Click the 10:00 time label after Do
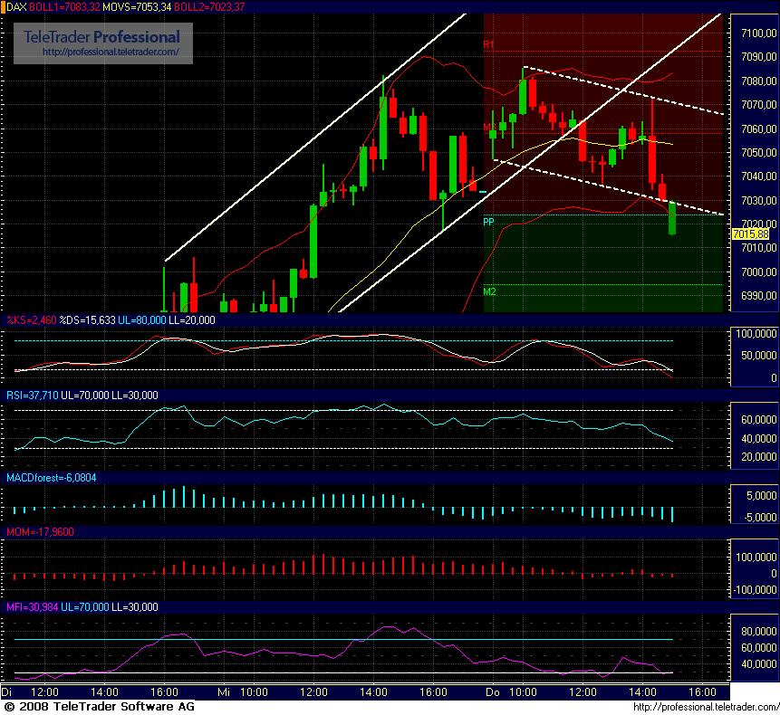 pos(523,692)
